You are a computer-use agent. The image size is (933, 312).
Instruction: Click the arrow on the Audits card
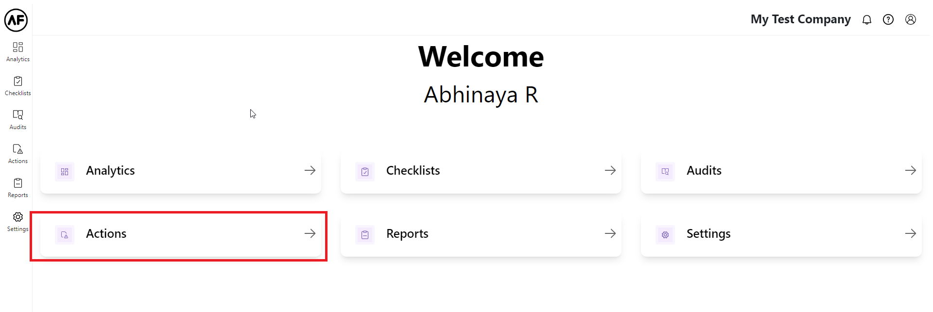click(x=910, y=170)
